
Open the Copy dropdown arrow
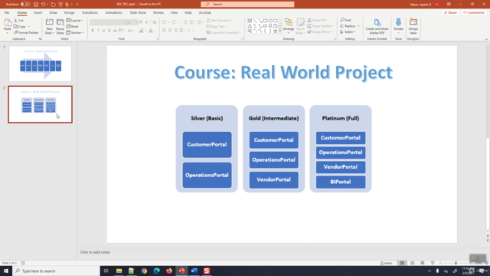coord(29,27)
